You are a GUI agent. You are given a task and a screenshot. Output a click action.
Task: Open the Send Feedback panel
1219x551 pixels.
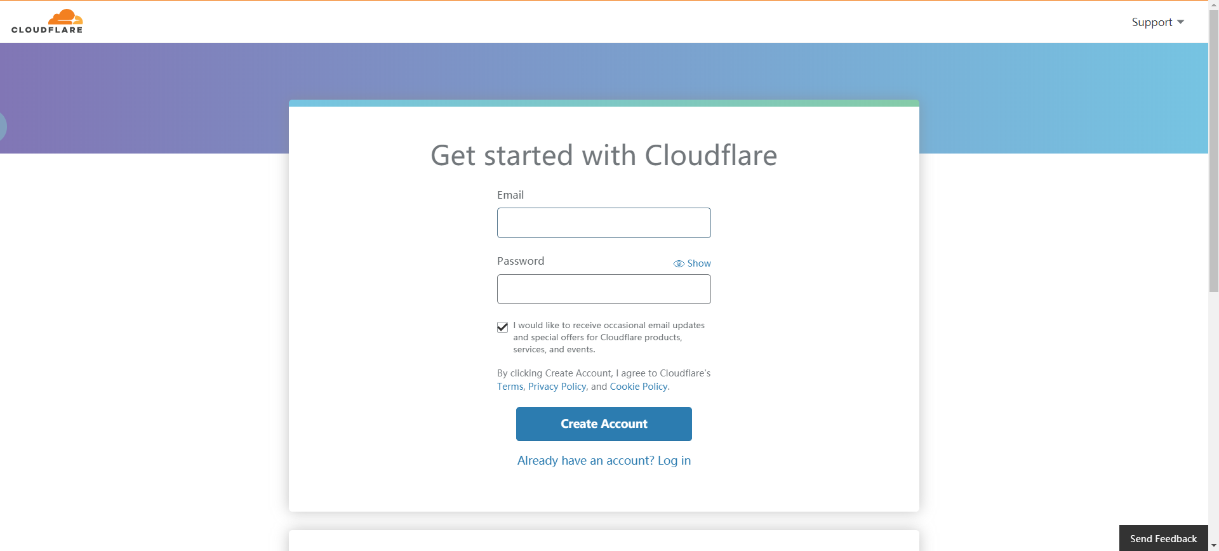tap(1163, 538)
